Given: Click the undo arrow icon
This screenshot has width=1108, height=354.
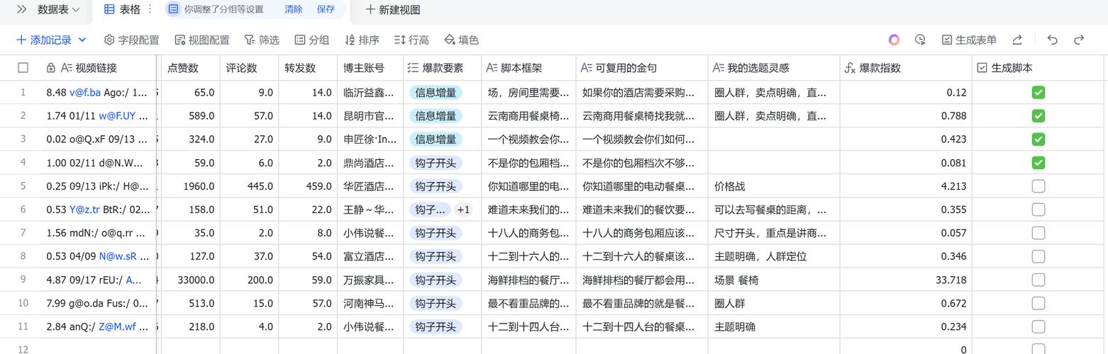Looking at the screenshot, I should click(1053, 40).
